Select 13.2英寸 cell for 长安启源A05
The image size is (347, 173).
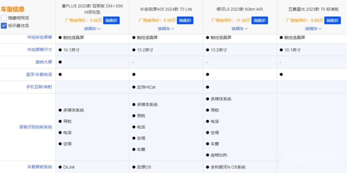[x=145, y=50]
